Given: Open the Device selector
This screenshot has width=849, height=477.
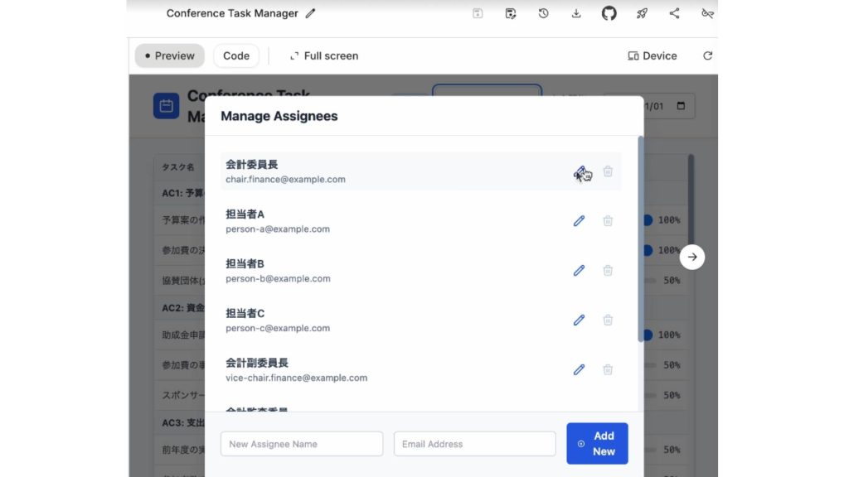Looking at the screenshot, I should (x=653, y=56).
